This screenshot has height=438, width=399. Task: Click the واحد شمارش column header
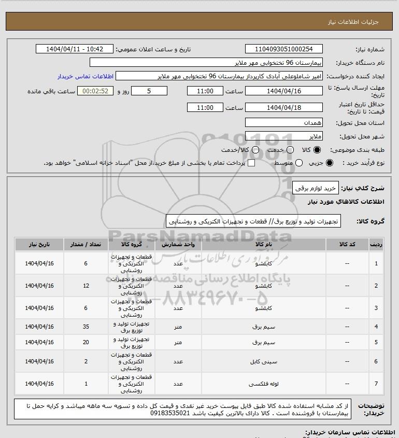178,245
